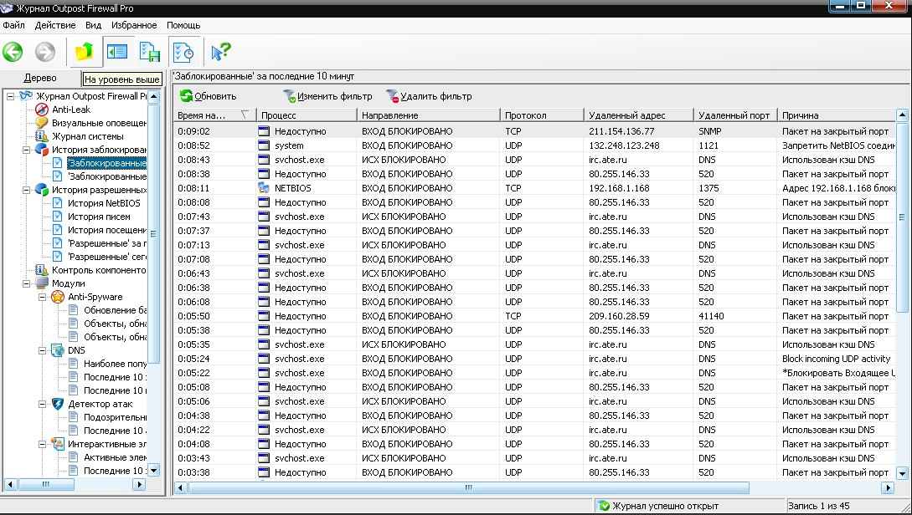Click the Изменить фильтр funnel icon
912x515 pixels.
click(x=289, y=96)
